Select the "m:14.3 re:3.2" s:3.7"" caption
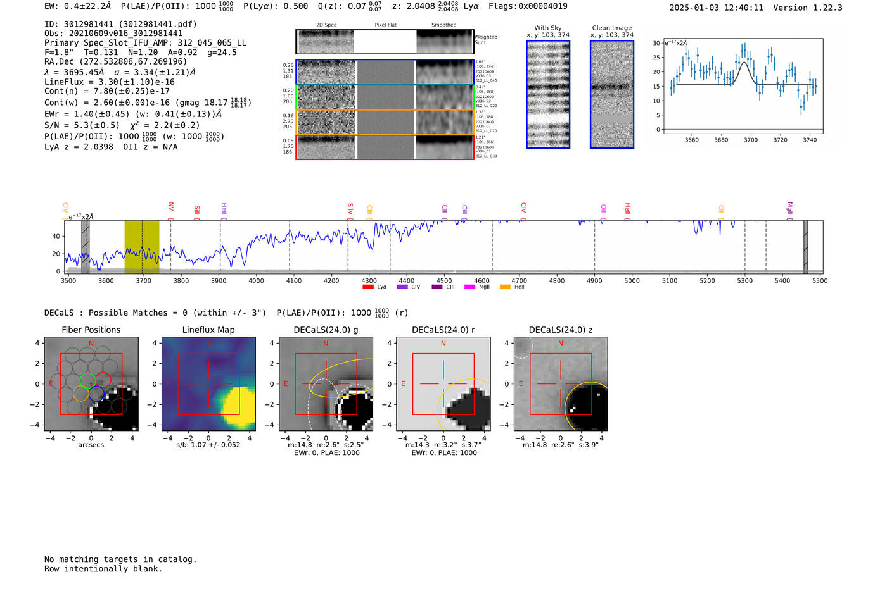 coord(443,445)
